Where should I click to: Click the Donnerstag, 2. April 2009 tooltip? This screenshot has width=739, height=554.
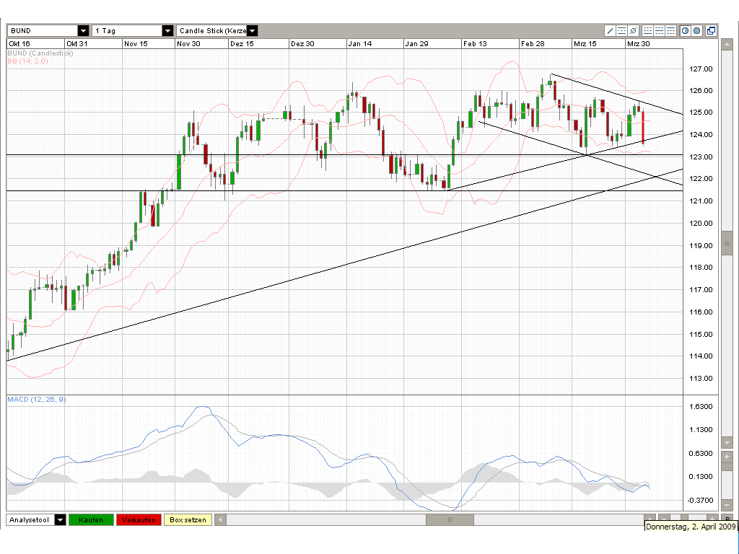pos(691,527)
